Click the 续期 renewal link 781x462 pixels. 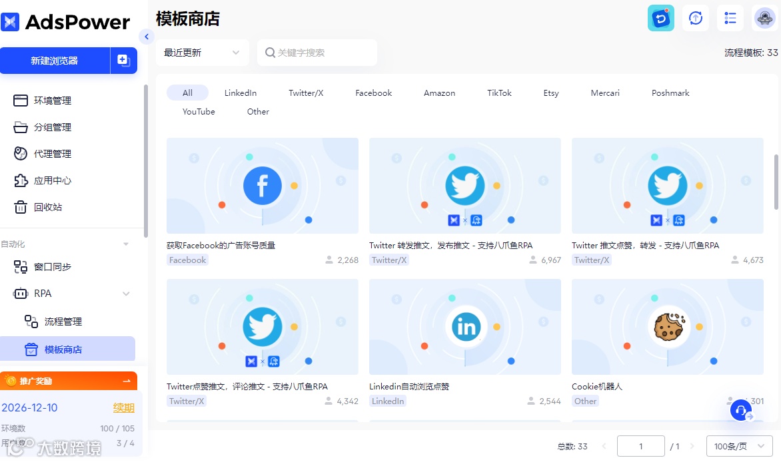click(x=123, y=407)
